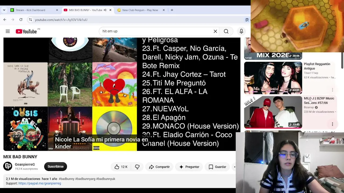
Task: Open Mix Reggaetón Antiguo thumbnail
Action: 273,78
